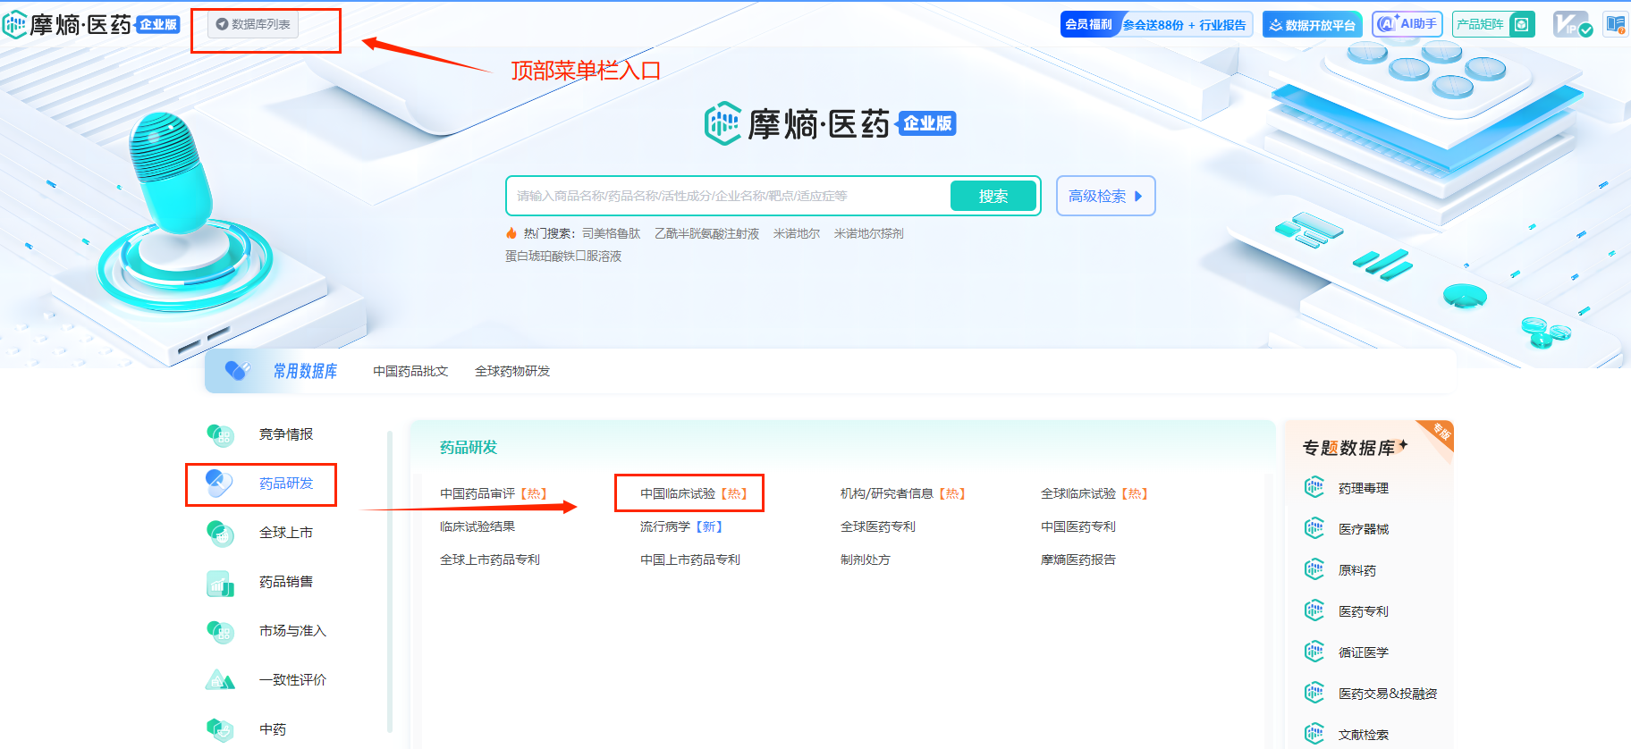Click the icon beside 医药专利
Screen dimensions: 1631x749
tap(1314, 610)
